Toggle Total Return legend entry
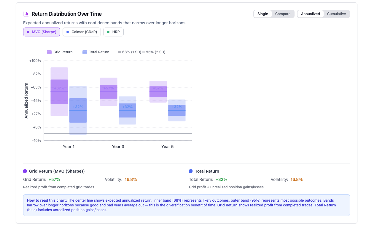The width and height of the screenshot is (377, 228). click(96, 52)
